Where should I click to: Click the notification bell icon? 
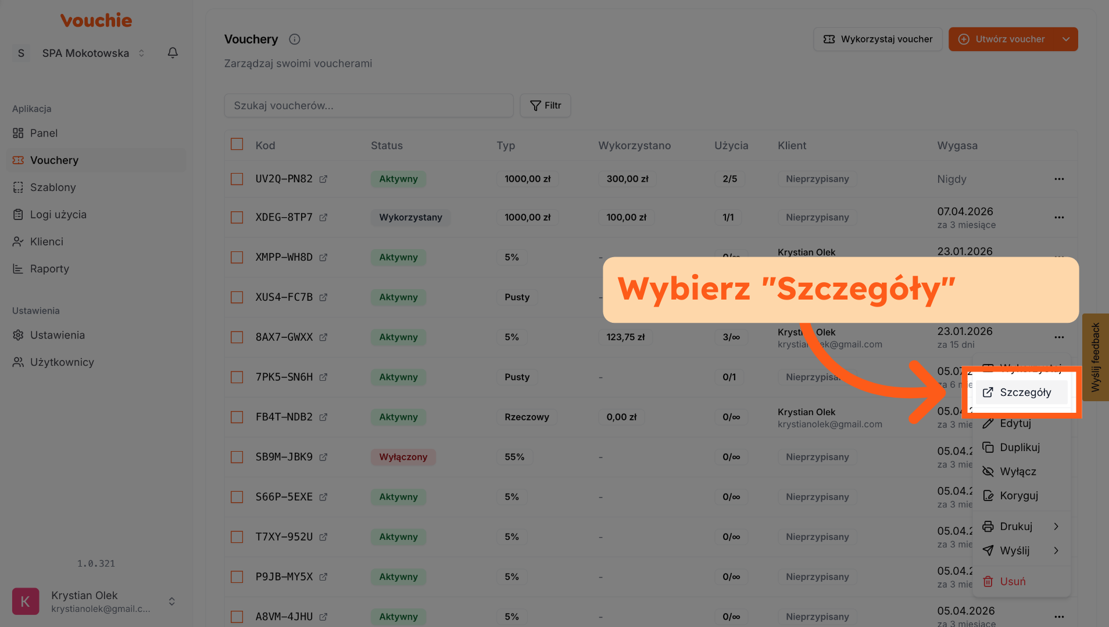point(173,53)
